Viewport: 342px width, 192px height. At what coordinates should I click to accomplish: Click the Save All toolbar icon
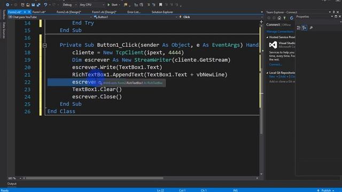click(x=38, y=5)
